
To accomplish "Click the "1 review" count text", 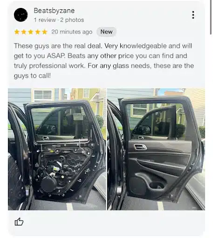I will pyautogui.click(x=45, y=20).
